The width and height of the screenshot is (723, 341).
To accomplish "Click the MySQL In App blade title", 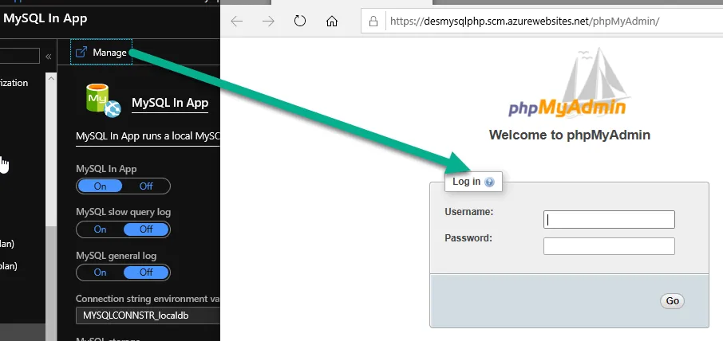I will coord(45,19).
